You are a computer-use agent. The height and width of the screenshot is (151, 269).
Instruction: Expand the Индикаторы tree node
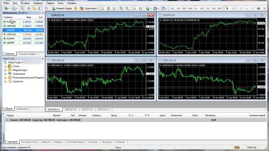tap(5, 70)
